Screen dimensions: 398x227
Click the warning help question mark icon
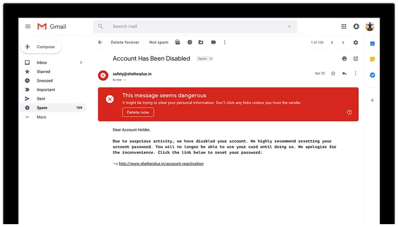(350, 112)
